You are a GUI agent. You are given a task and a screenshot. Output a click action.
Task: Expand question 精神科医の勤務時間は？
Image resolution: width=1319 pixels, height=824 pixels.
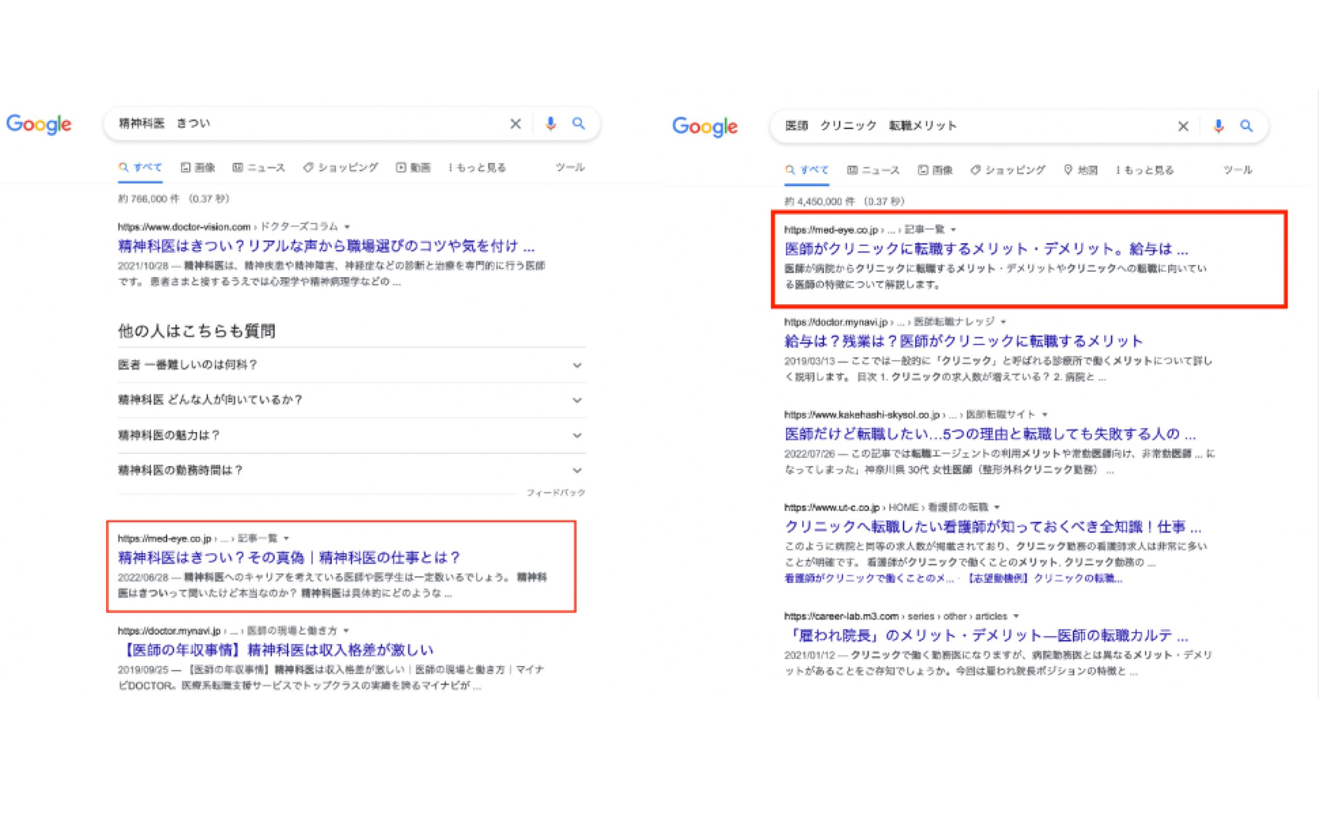tap(577, 470)
